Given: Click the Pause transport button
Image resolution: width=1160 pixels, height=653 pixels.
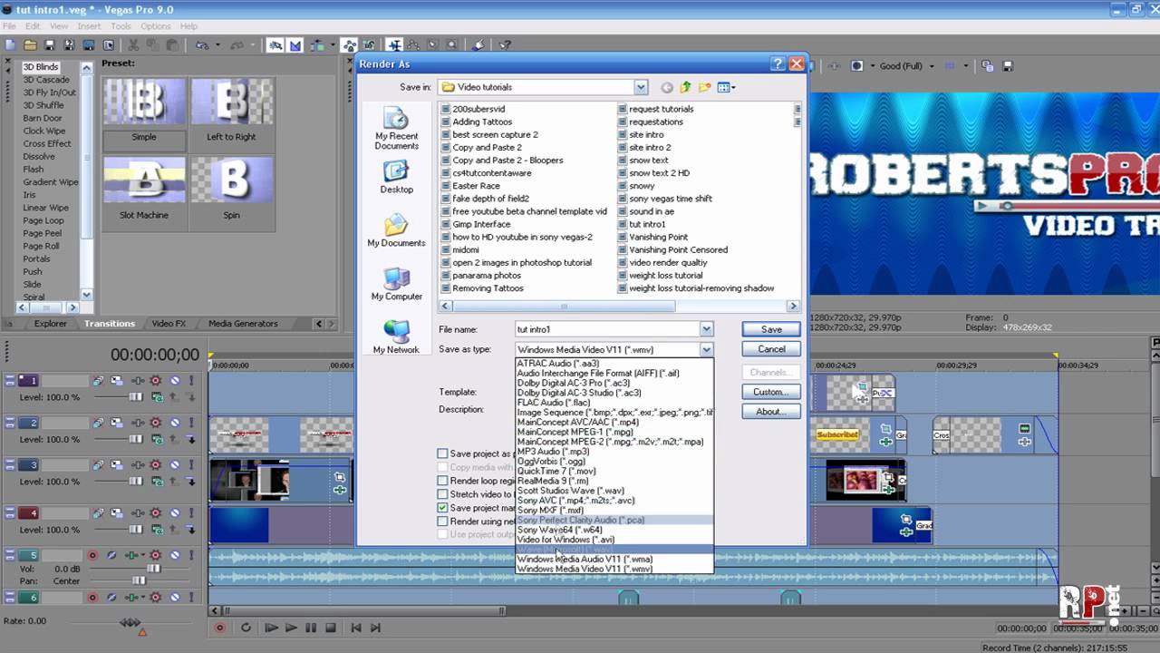Looking at the screenshot, I should click(311, 628).
